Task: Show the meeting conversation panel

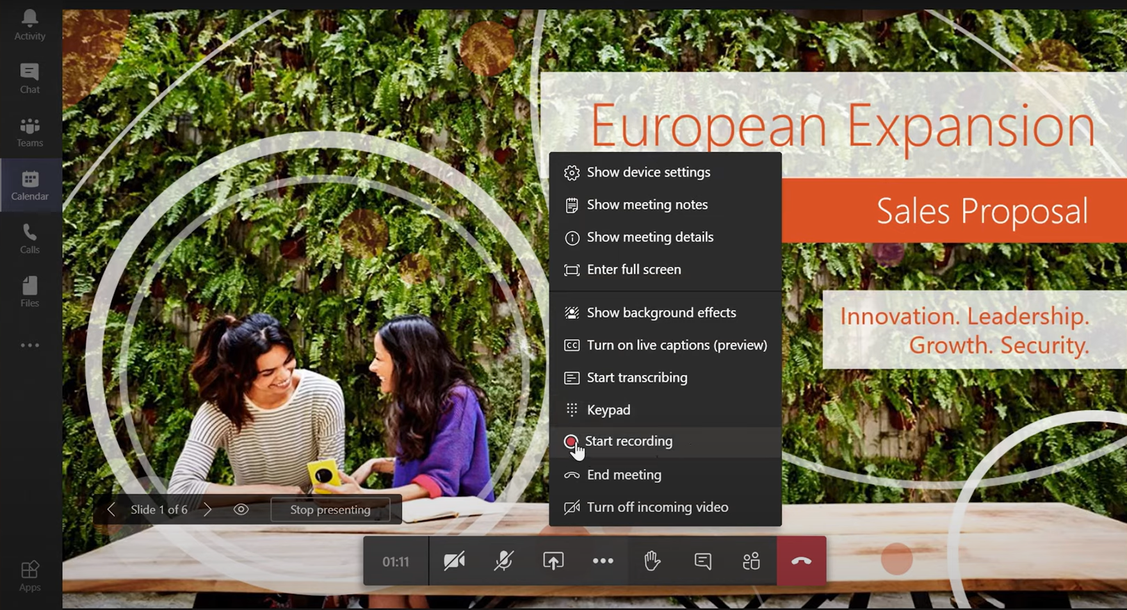Action: coord(702,561)
